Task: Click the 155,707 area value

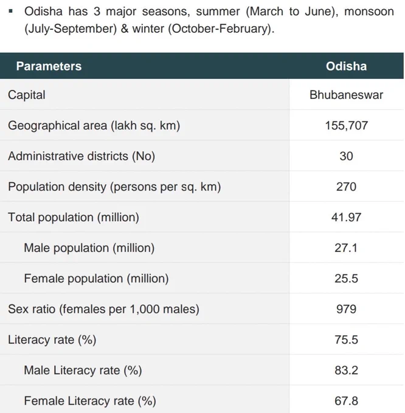Action: pyautogui.click(x=346, y=125)
